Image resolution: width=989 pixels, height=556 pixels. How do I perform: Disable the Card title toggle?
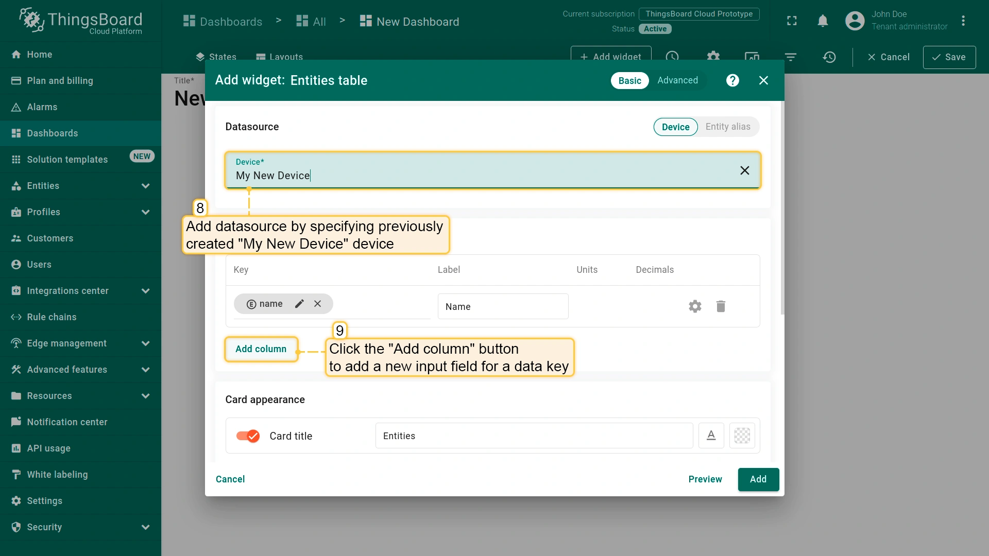point(248,436)
